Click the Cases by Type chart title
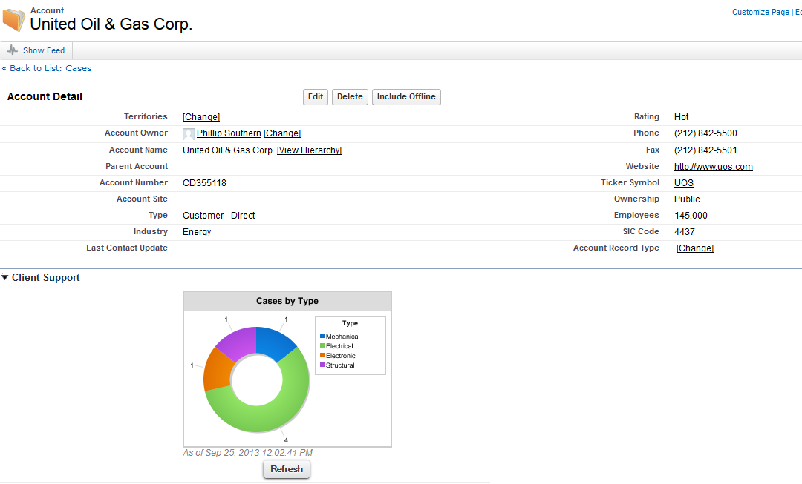The image size is (802, 484). point(287,301)
